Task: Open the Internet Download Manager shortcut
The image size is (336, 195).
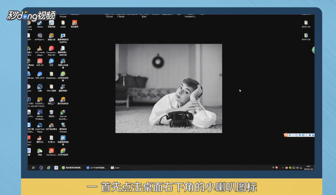Action: 63,115
